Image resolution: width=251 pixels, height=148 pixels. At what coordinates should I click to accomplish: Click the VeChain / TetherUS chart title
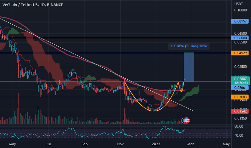pyautogui.click(x=33, y=5)
